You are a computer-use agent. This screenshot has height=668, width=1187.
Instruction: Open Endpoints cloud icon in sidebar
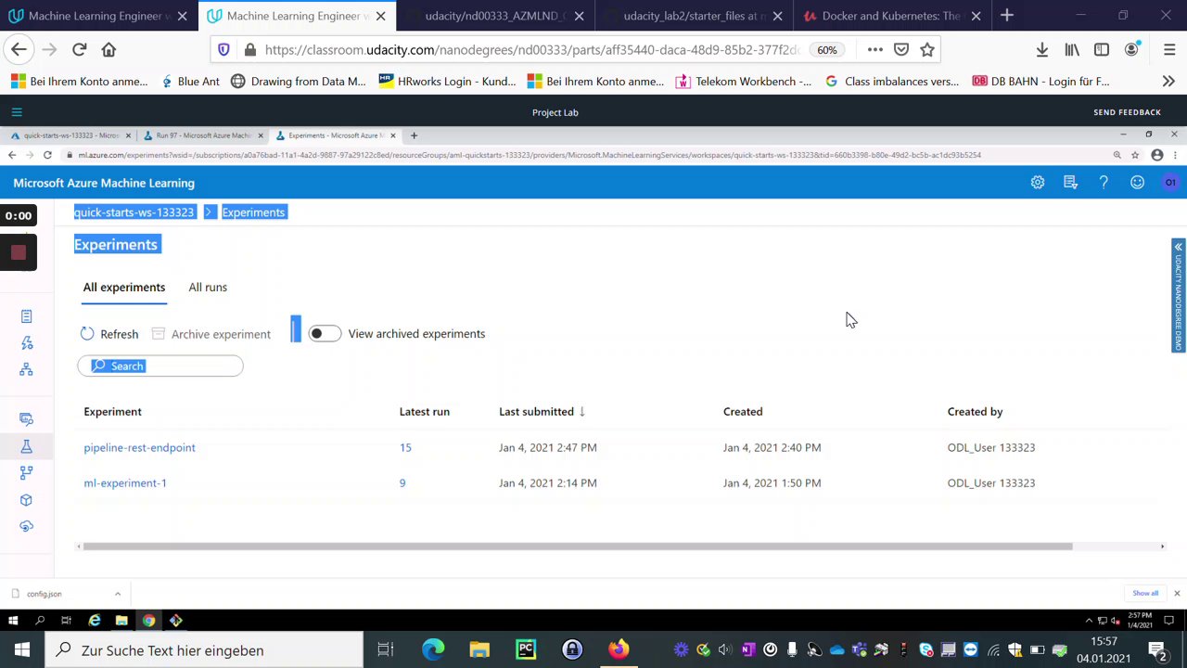tap(26, 526)
